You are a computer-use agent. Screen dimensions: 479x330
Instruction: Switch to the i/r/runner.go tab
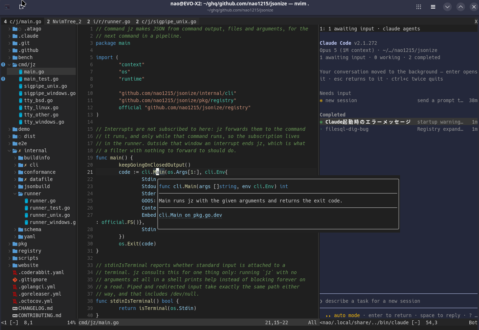pos(109,21)
